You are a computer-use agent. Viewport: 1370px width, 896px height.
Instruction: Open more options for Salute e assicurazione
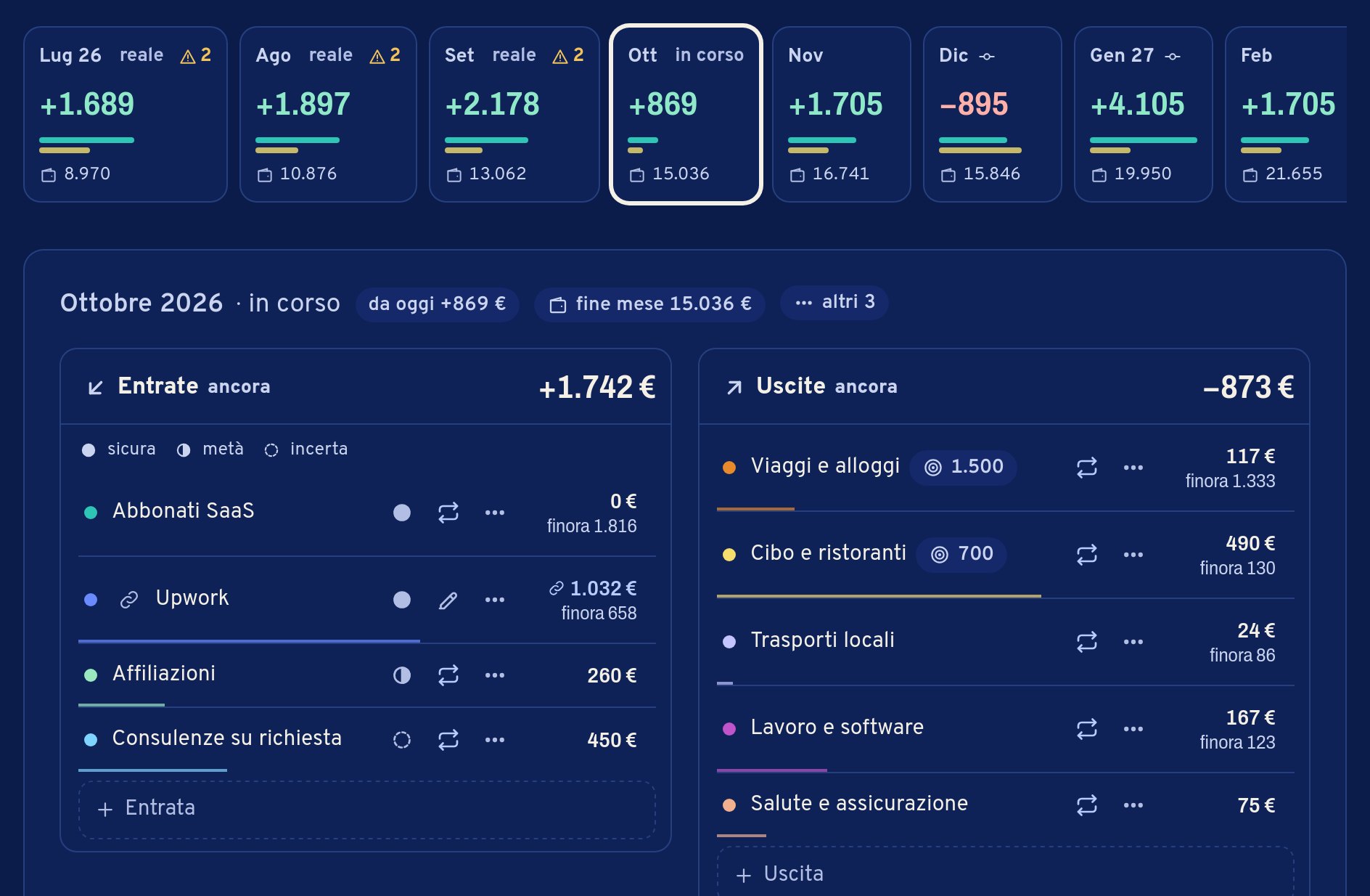click(1133, 805)
